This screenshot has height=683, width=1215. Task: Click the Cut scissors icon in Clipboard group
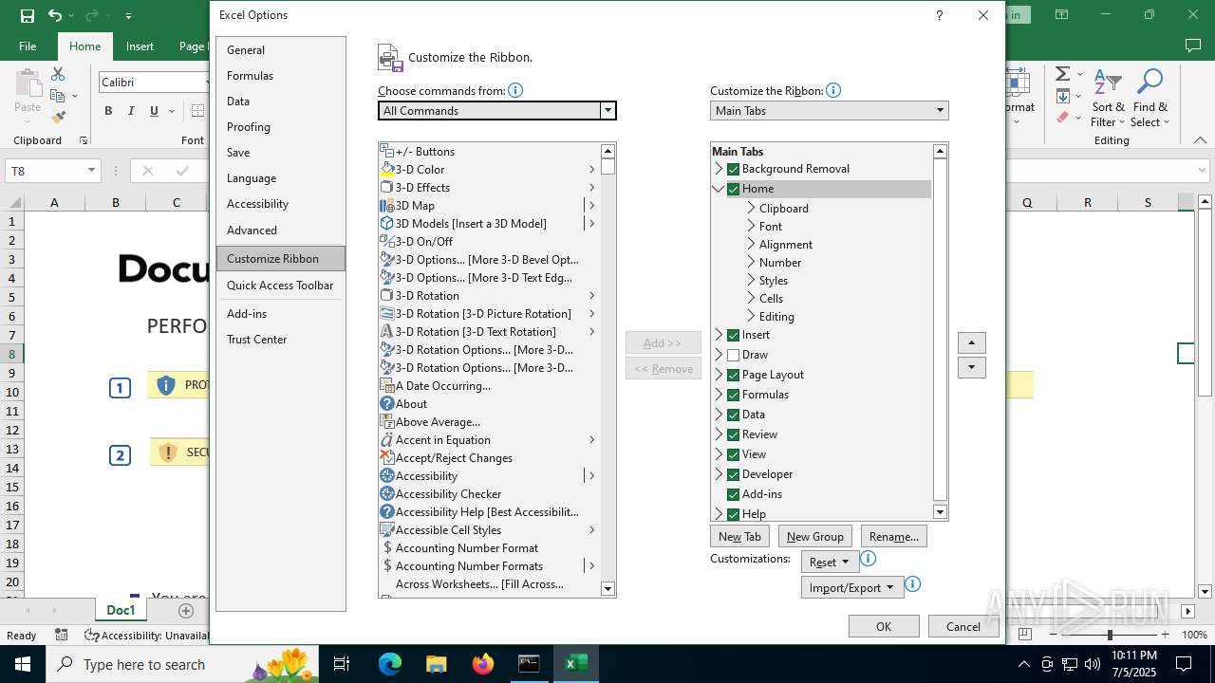[x=58, y=74]
